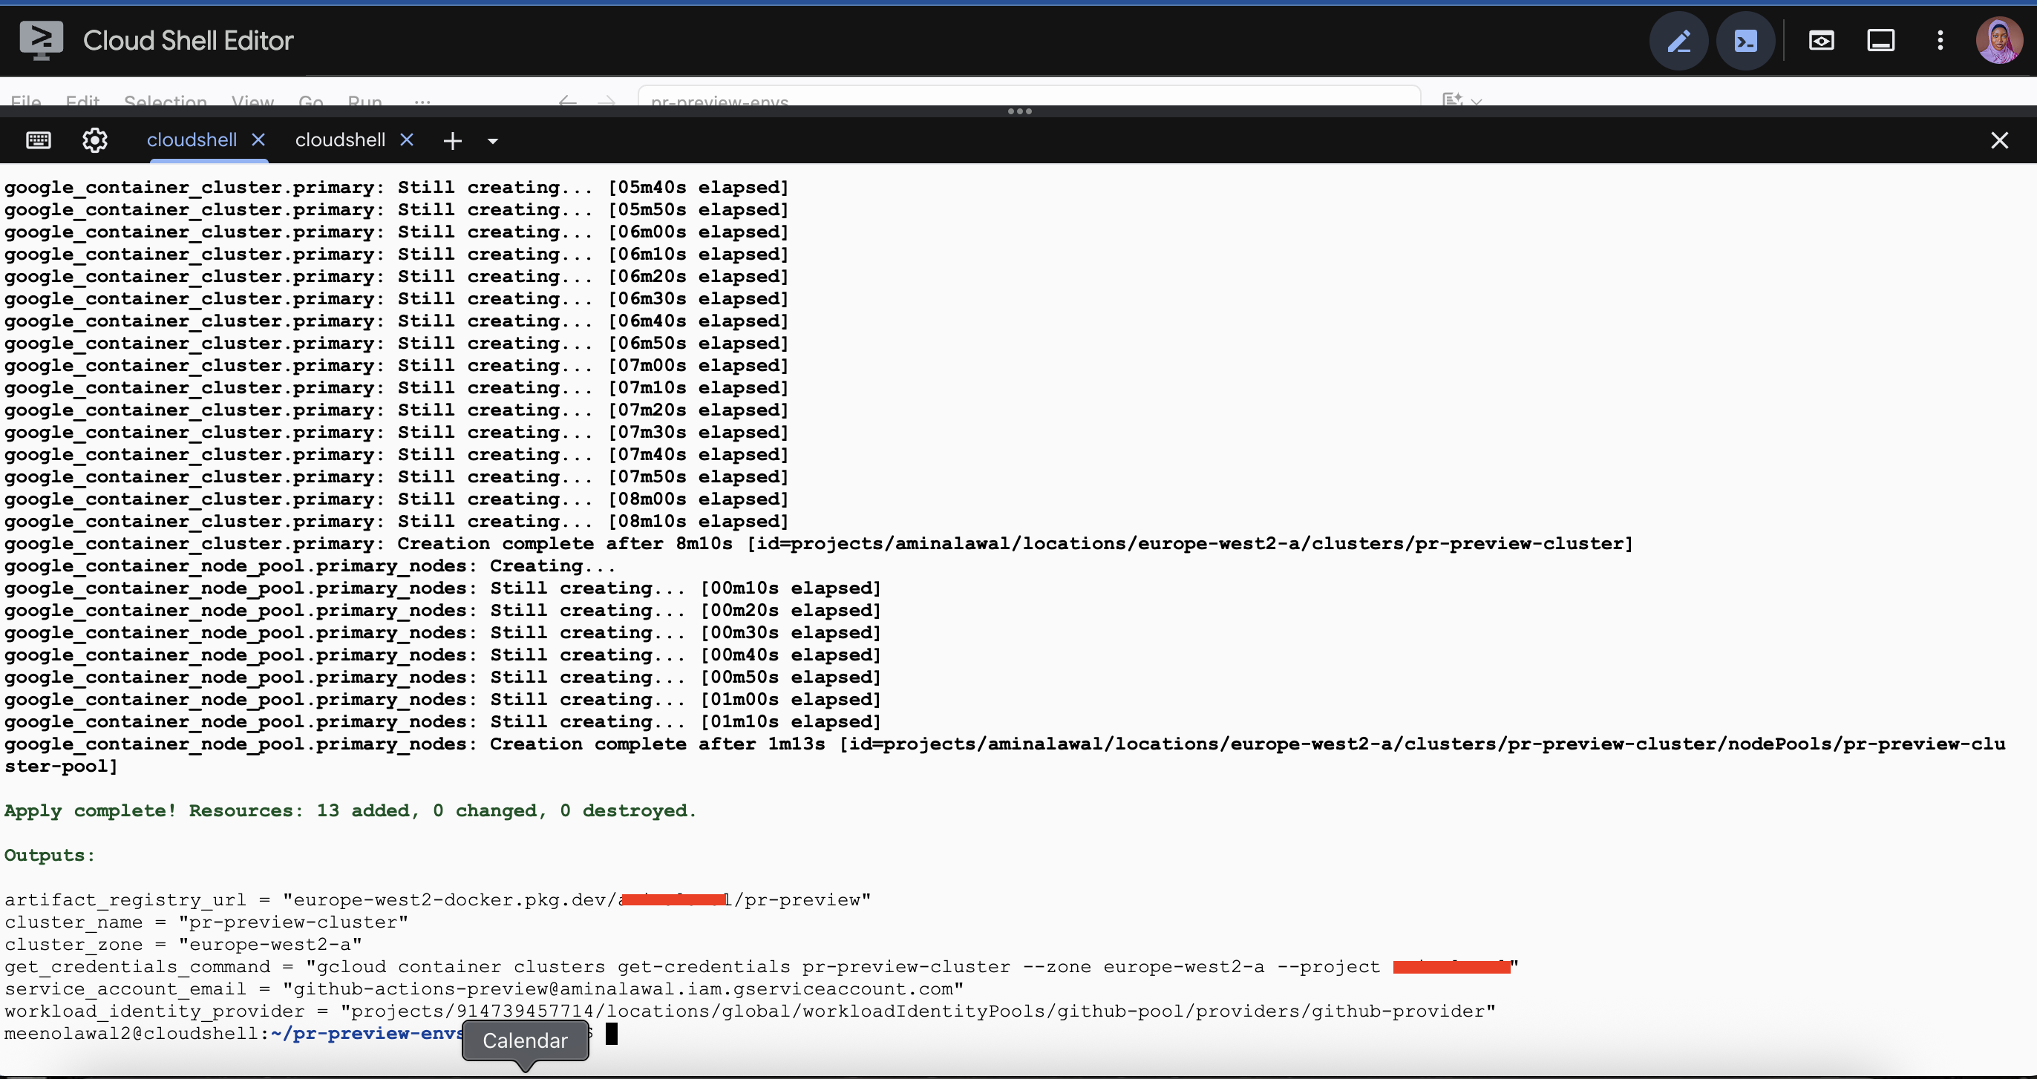Viewport: 2037px width, 1079px height.
Task: Click the Cloud Shell Editor logo icon
Action: [41, 39]
